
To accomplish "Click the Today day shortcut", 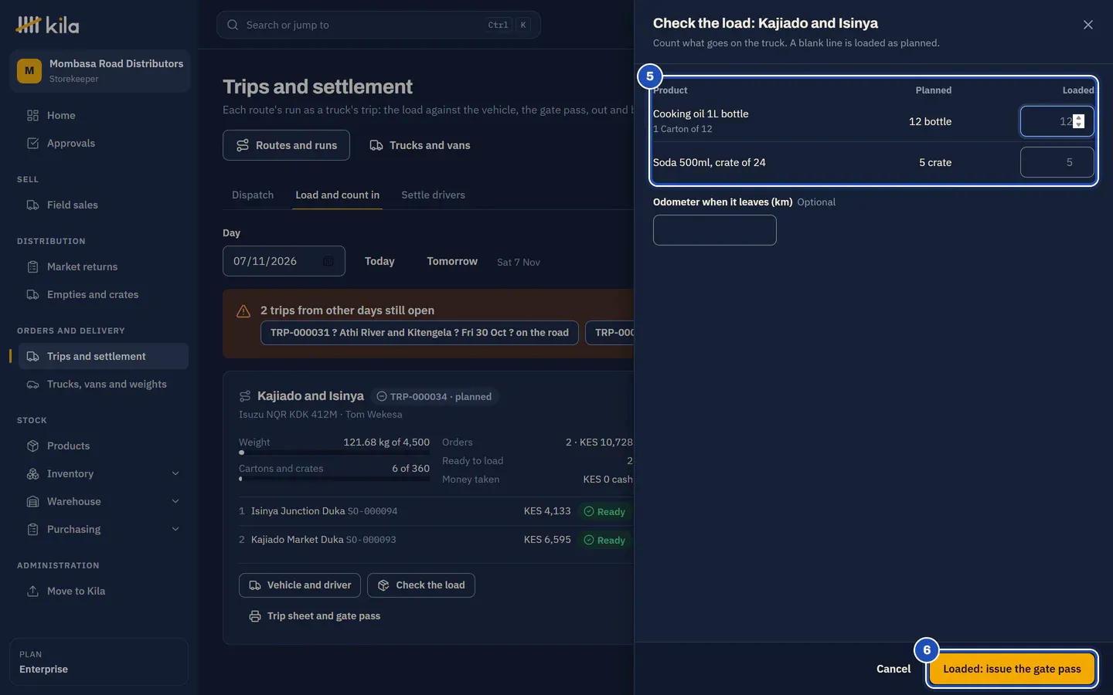I will tap(380, 261).
